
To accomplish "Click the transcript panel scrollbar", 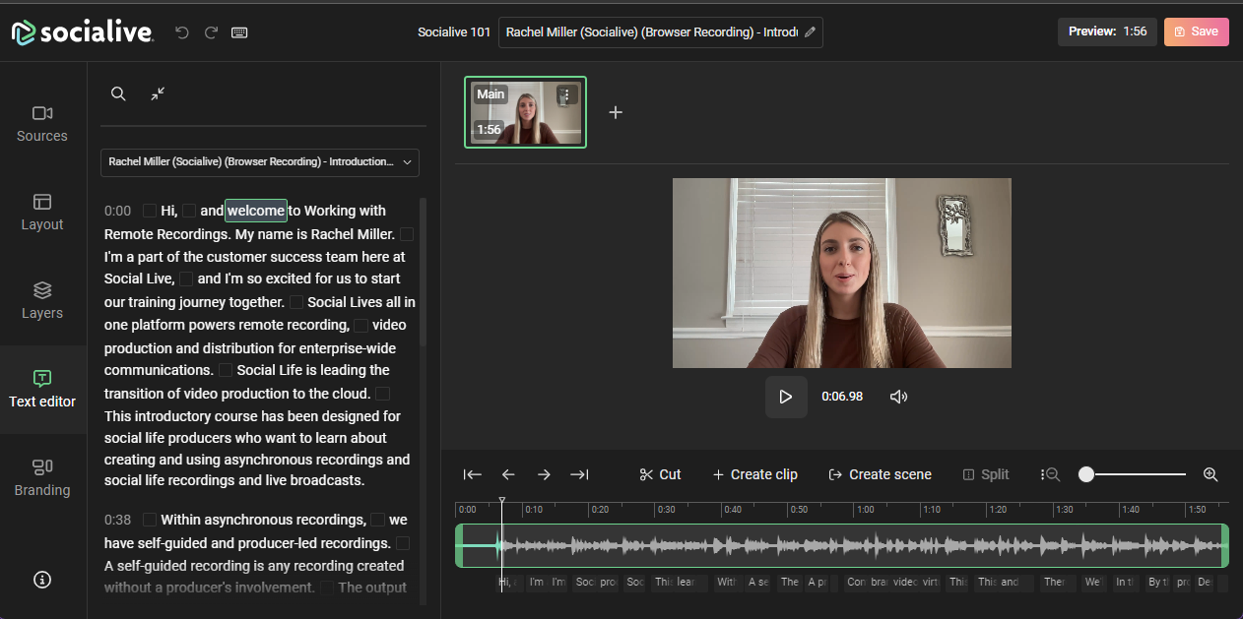I will pyautogui.click(x=424, y=273).
